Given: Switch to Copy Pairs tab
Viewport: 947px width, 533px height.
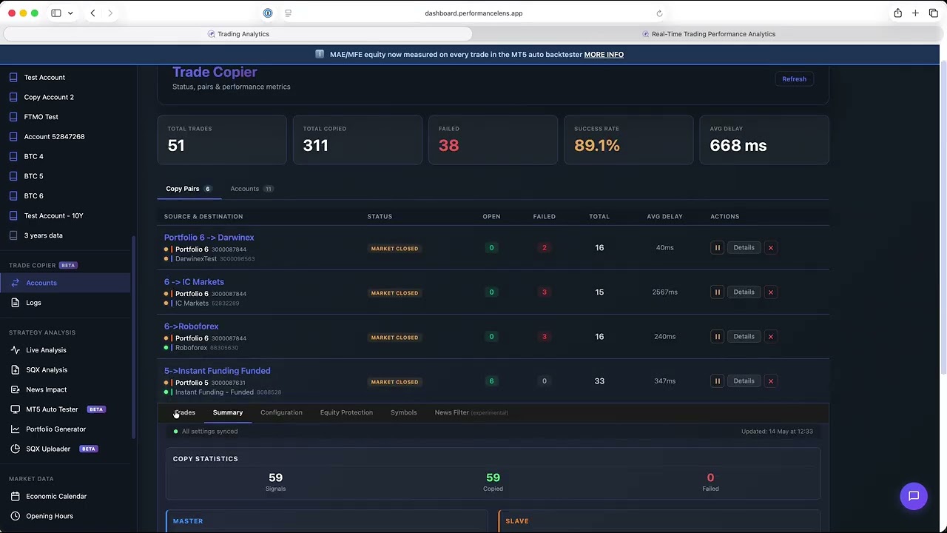Looking at the screenshot, I should coord(189,189).
